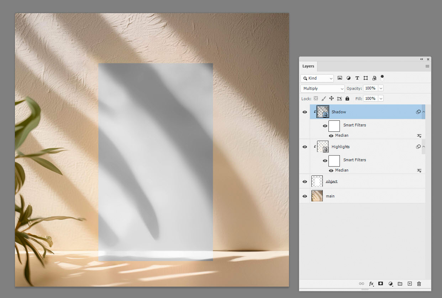Open the layer styles fx menu
The width and height of the screenshot is (442, 298).
point(371,283)
